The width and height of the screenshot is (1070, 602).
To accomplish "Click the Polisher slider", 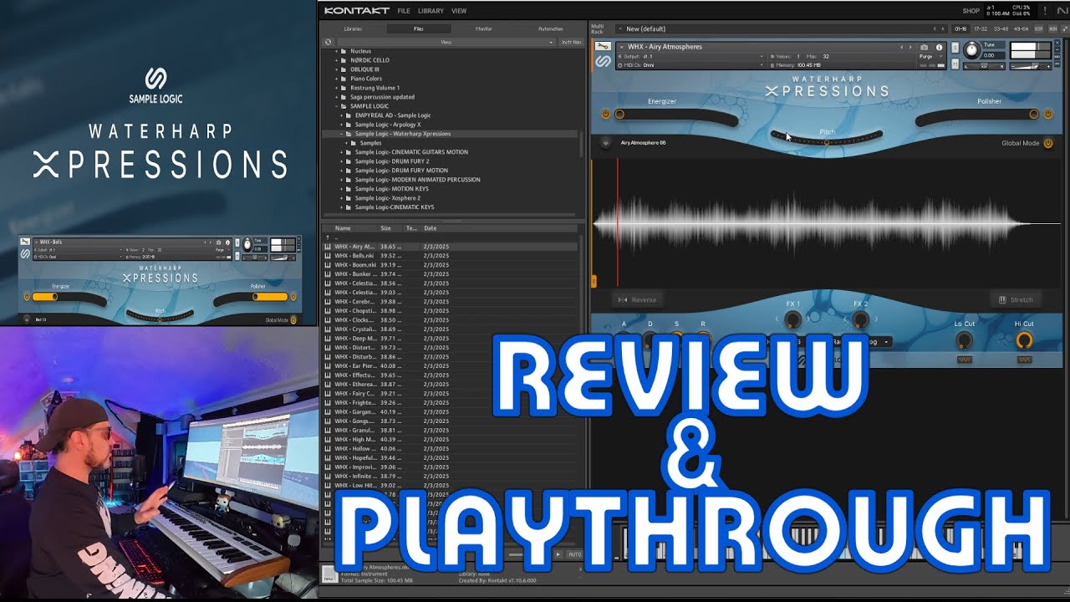I will [x=978, y=115].
